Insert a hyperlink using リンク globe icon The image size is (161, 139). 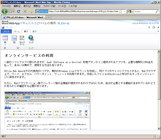[31, 39]
